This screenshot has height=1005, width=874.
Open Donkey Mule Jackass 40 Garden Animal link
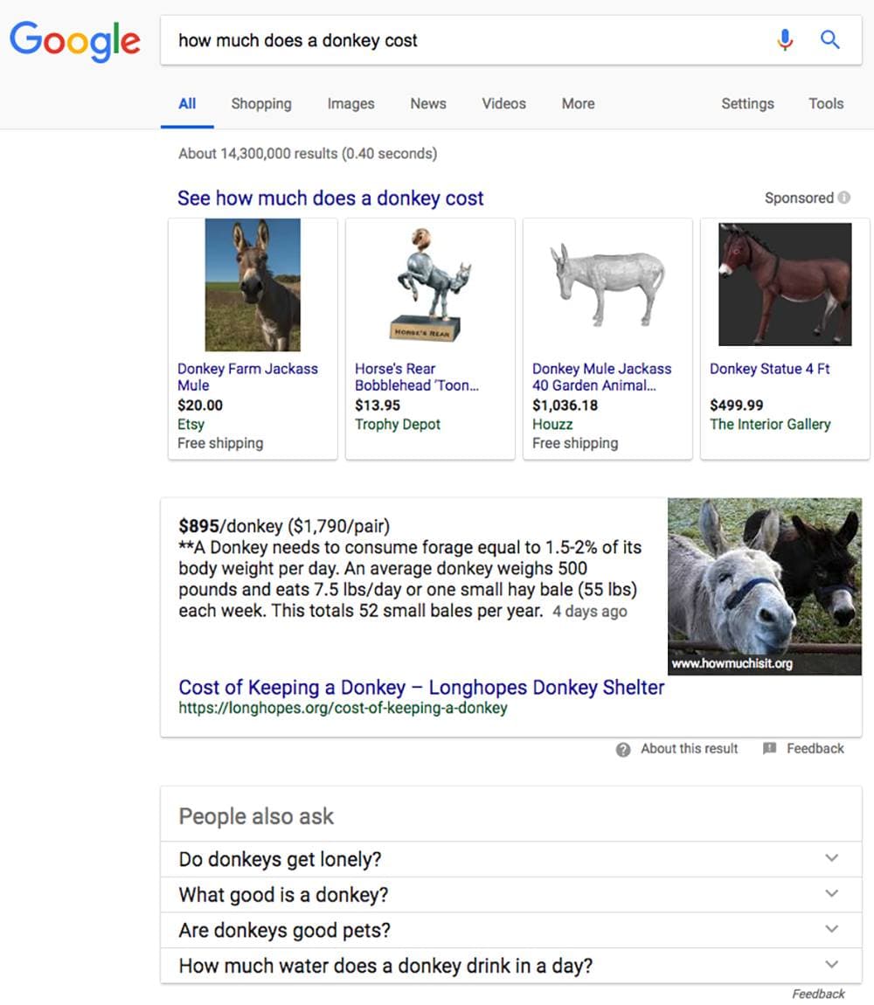(601, 377)
